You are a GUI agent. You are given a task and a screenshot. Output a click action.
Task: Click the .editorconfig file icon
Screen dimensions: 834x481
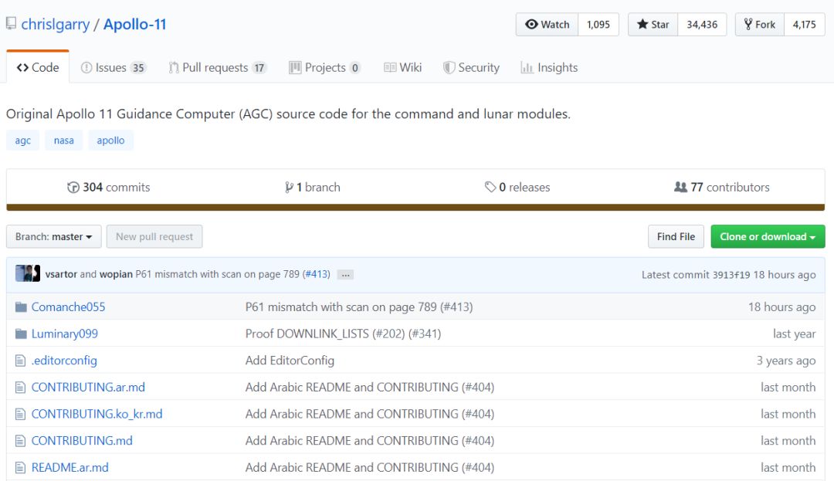[x=21, y=361]
